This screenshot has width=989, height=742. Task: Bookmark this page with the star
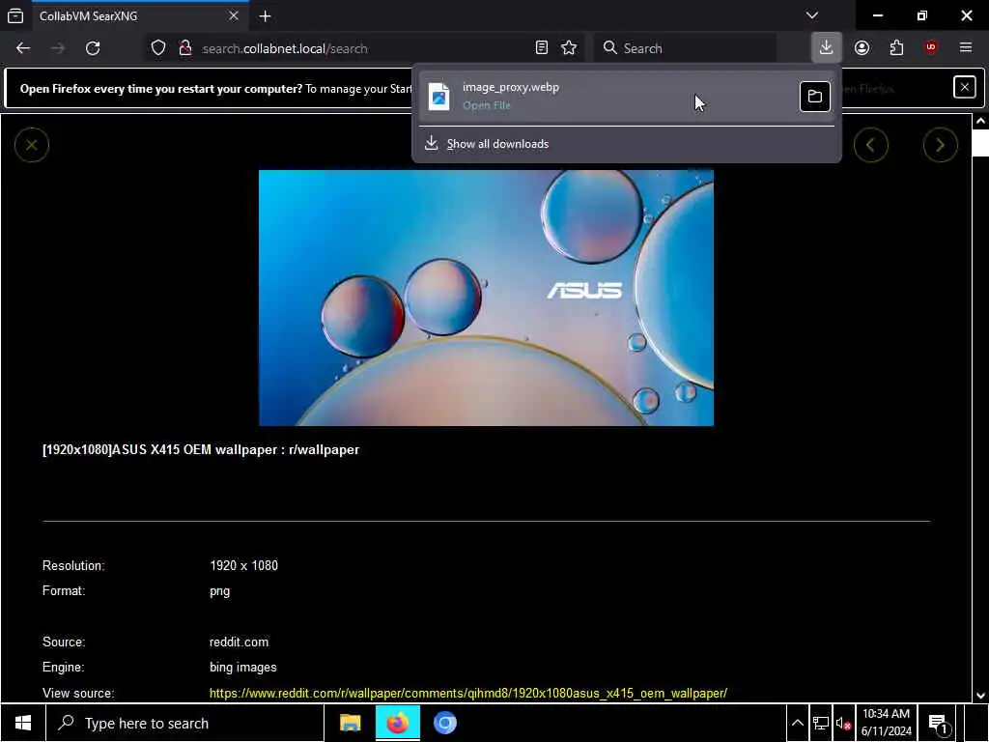(569, 48)
